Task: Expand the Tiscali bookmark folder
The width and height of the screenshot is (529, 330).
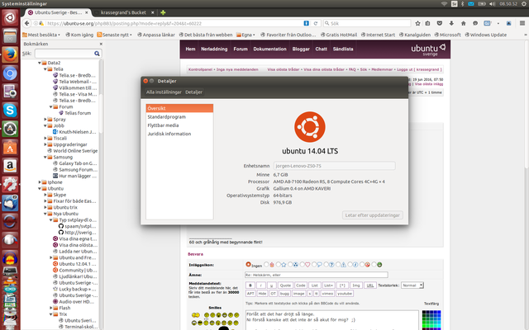Action: (45, 138)
